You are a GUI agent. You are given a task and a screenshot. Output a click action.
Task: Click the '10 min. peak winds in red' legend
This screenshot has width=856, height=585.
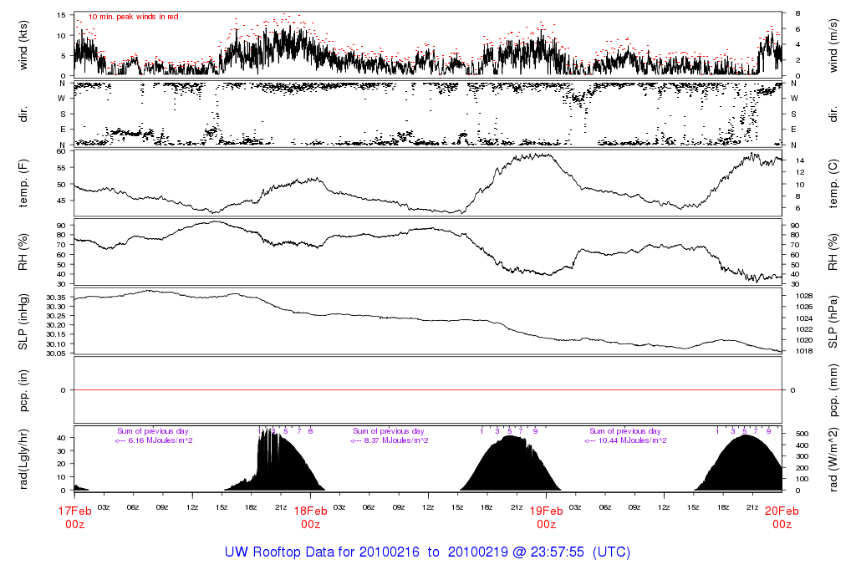coord(133,17)
